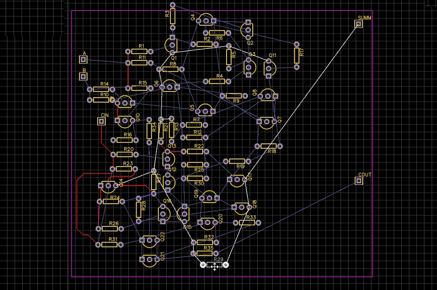
Task: Select vertical resistor R27
Action: 154,182
